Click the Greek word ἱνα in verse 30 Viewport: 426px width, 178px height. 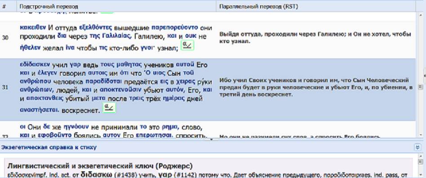coord(70,48)
